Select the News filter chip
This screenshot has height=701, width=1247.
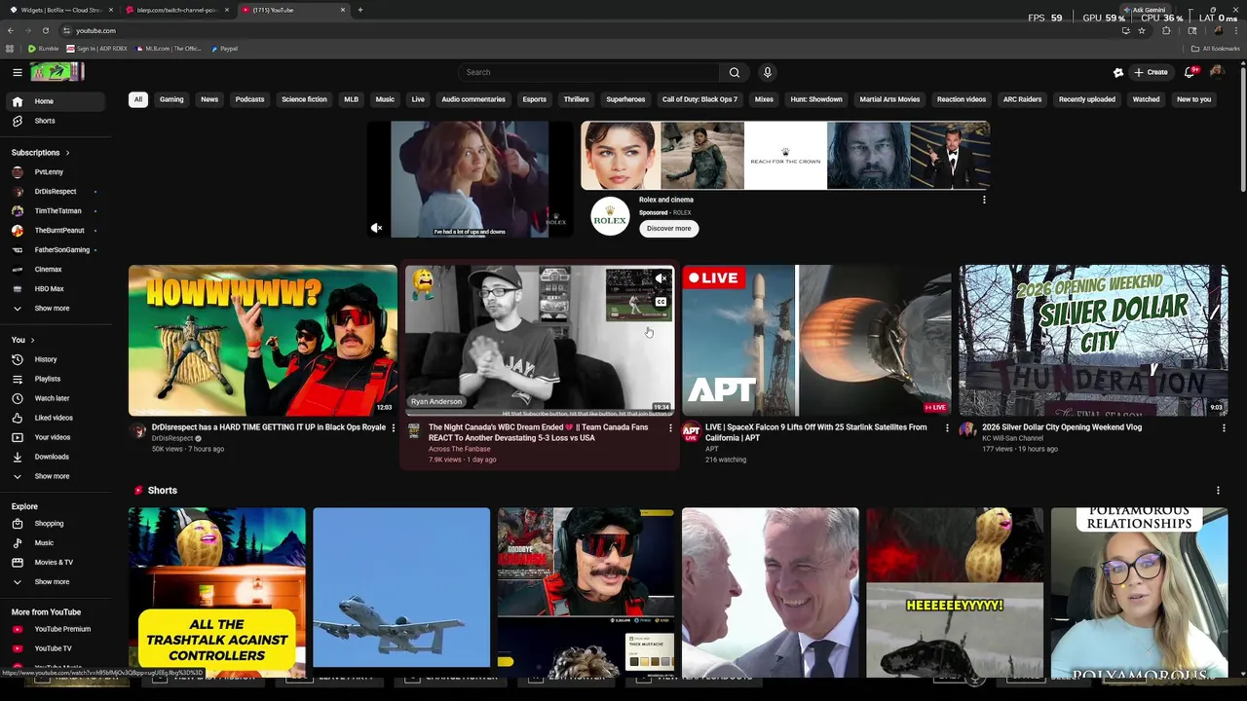click(209, 99)
